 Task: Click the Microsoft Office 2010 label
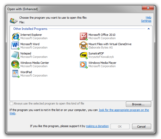point(102,35)
